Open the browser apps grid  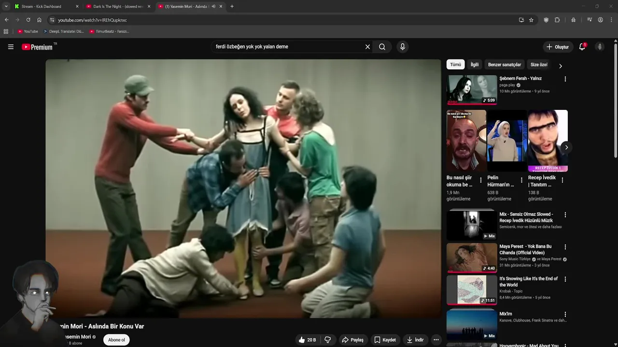(x=6, y=31)
